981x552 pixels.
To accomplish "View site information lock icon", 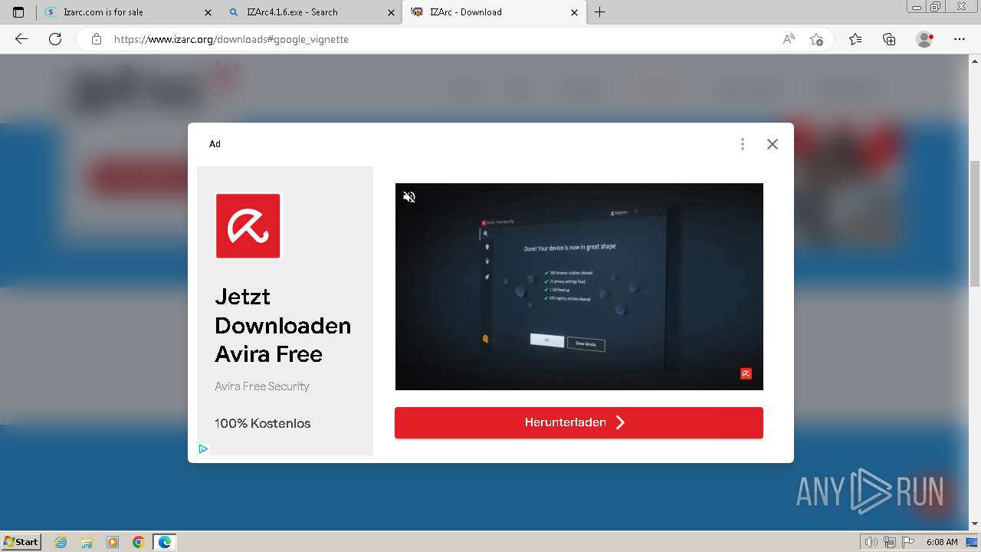I will pos(97,39).
